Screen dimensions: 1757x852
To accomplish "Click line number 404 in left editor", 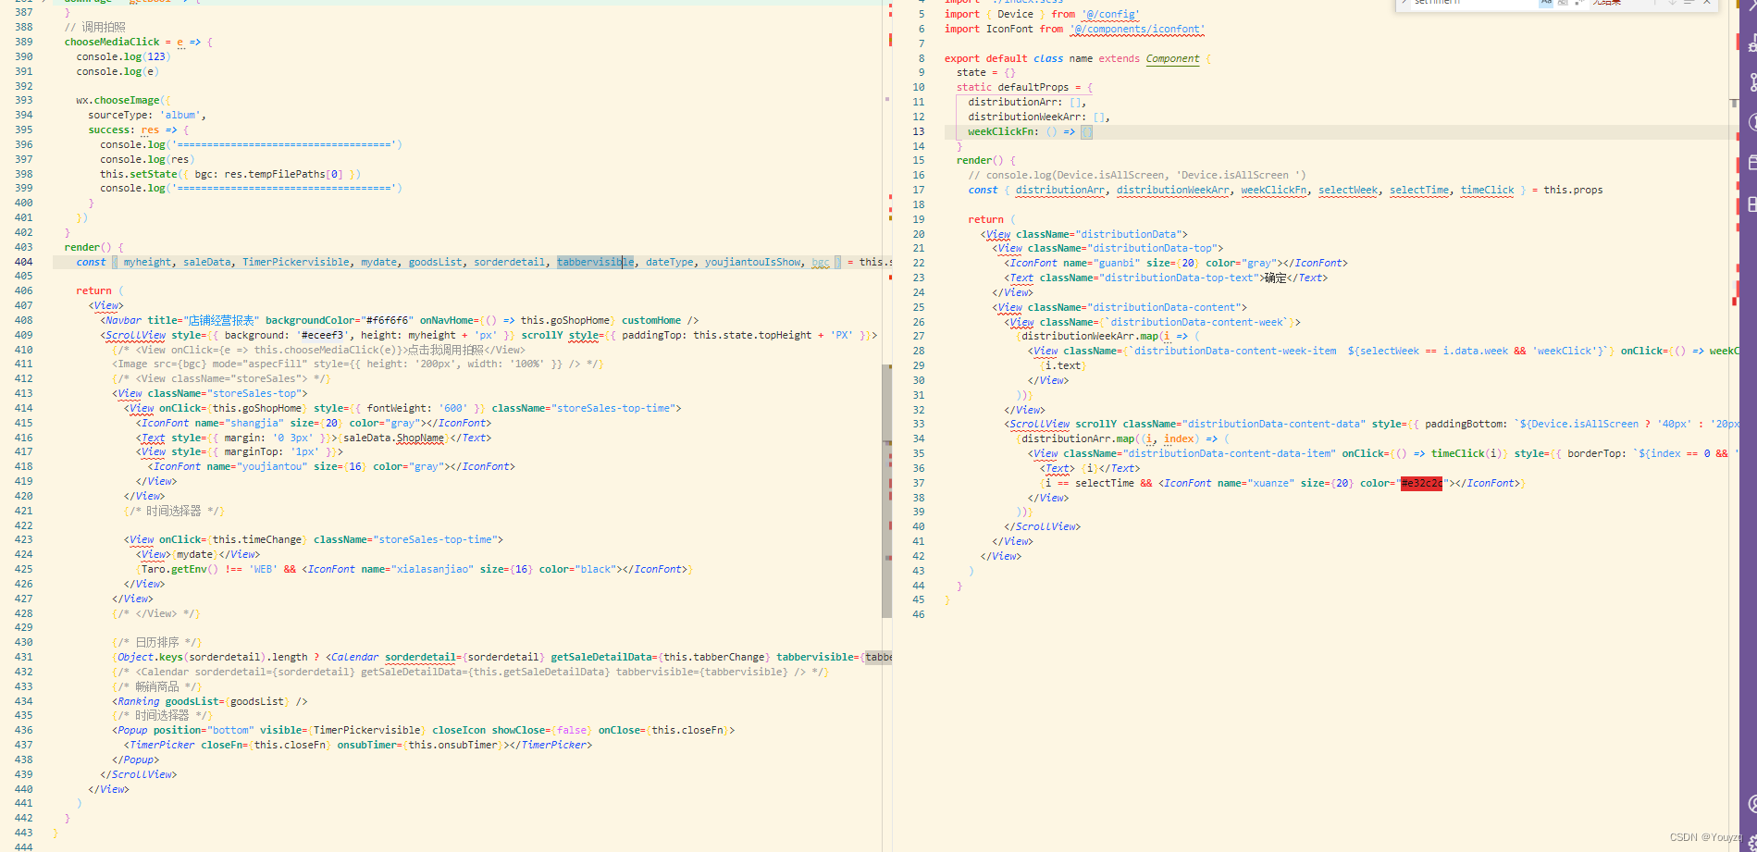I will click(23, 262).
